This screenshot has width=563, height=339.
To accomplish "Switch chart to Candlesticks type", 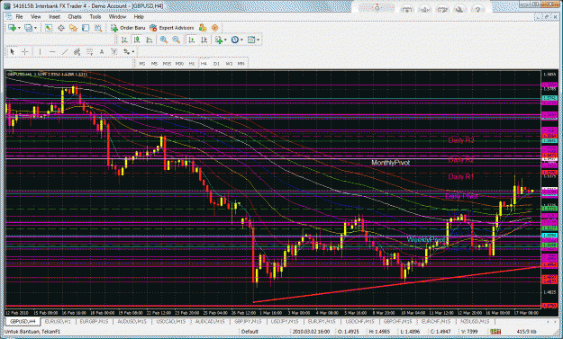I will coord(137,40).
